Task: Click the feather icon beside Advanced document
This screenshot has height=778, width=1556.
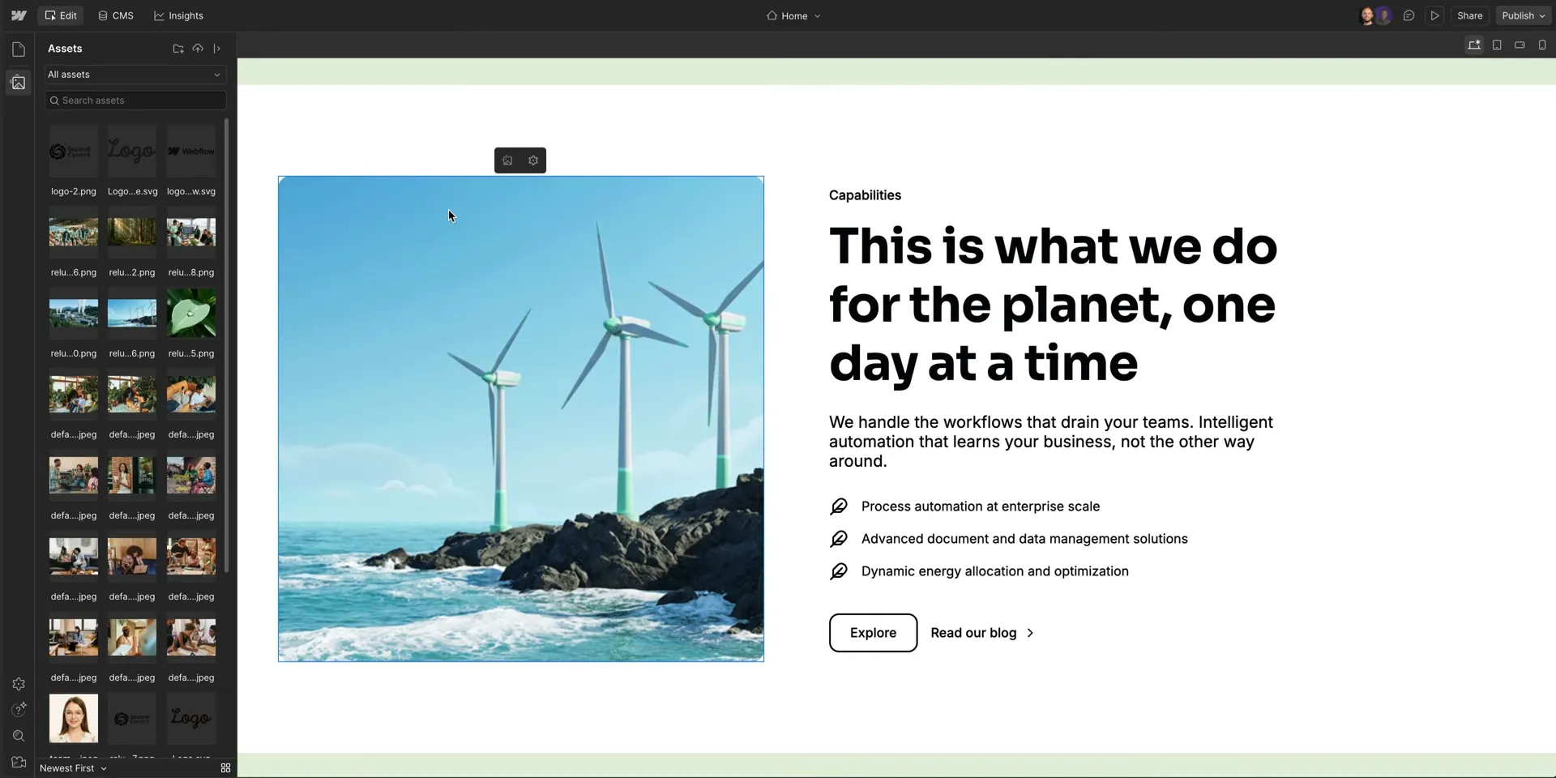Action: [839, 539]
